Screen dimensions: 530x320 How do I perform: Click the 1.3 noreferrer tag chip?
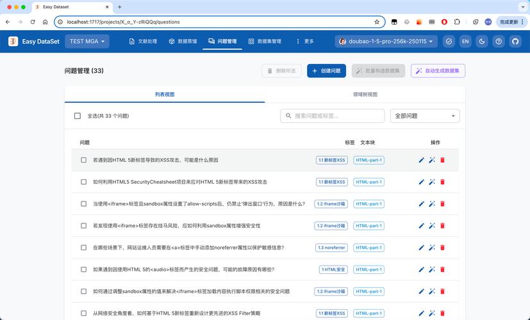(331, 248)
